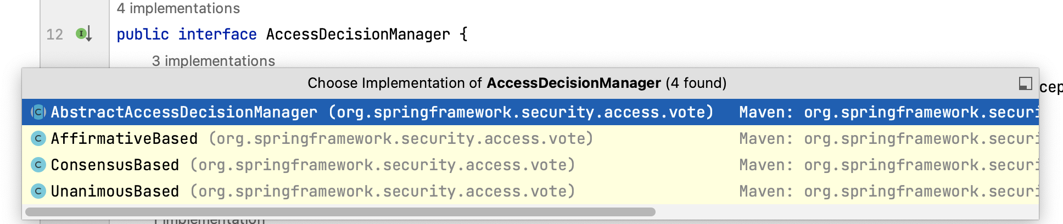Click the 'interface' keyword on line 12

coord(217,34)
